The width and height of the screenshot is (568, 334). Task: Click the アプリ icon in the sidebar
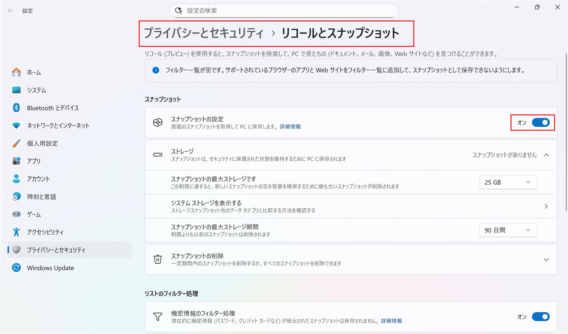(16, 161)
